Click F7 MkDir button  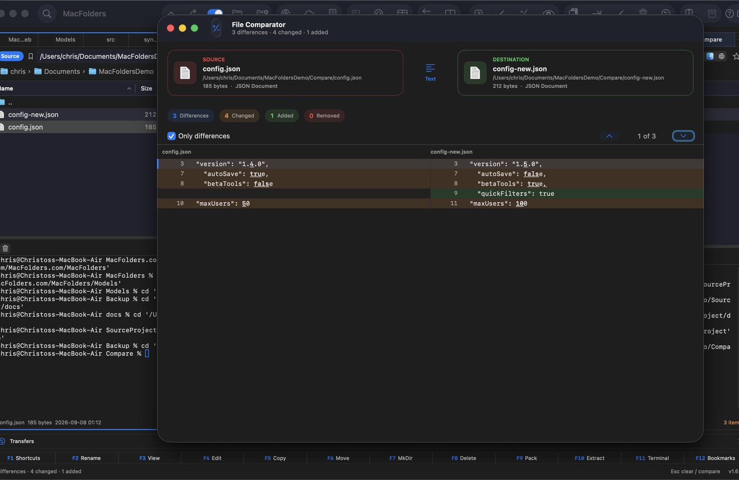pyautogui.click(x=401, y=458)
